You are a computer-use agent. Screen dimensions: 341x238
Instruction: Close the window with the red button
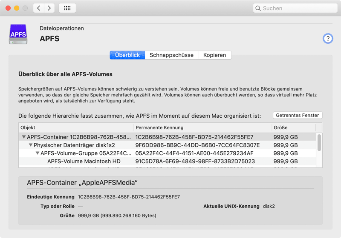pos(8,8)
